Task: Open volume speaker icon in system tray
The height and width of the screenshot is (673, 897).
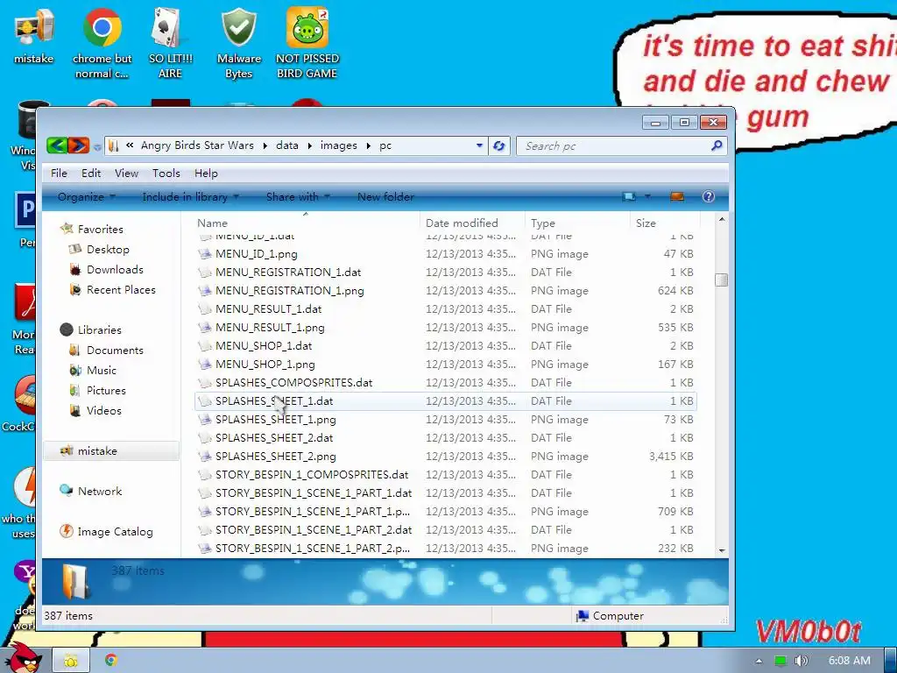Action: (x=801, y=661)
